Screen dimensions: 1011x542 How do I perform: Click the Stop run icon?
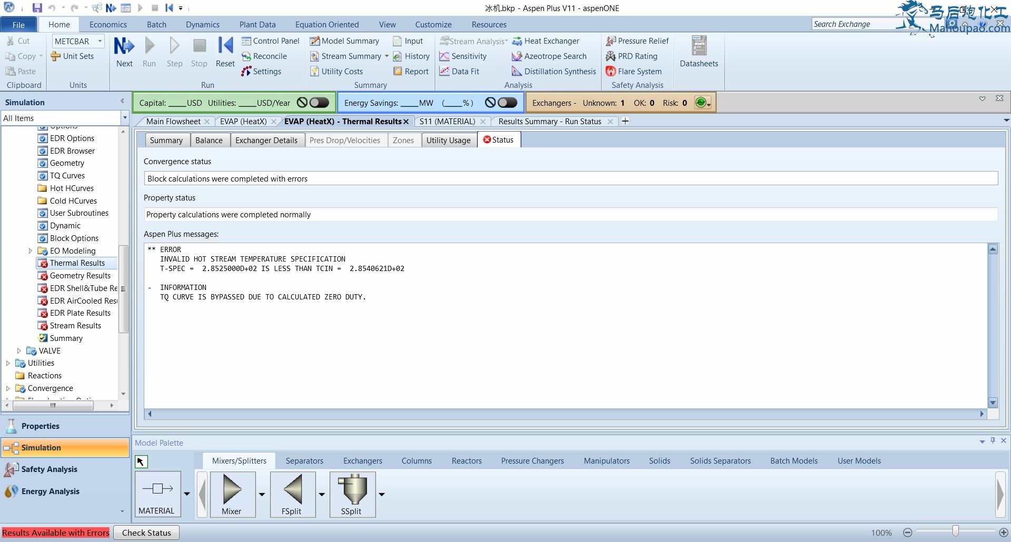[199, 52]
